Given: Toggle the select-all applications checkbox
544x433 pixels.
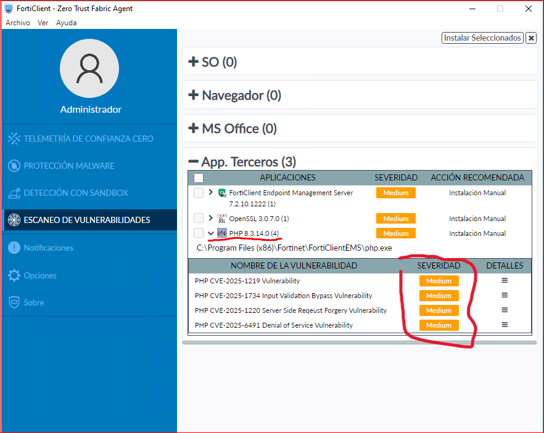Looking at the screenshot, I should coord(199,178).
